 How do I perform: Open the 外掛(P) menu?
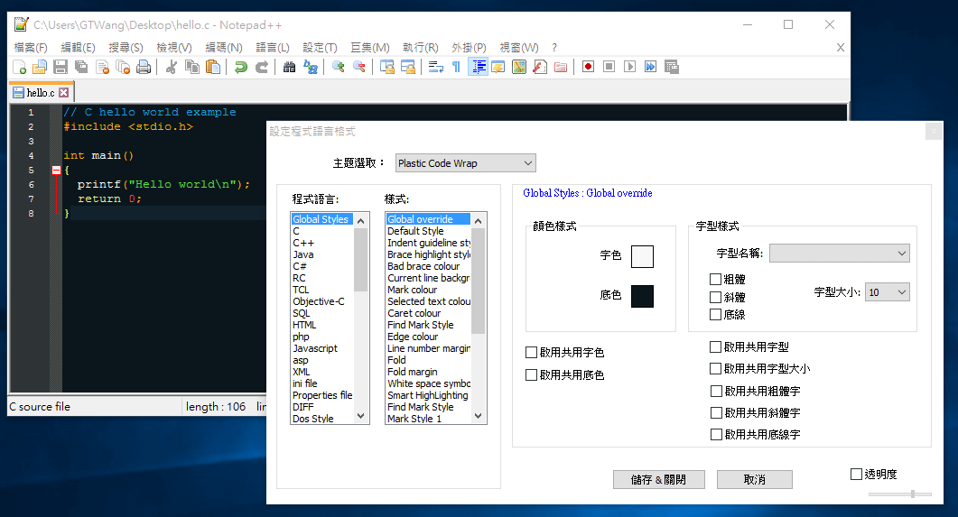point(469,48)
